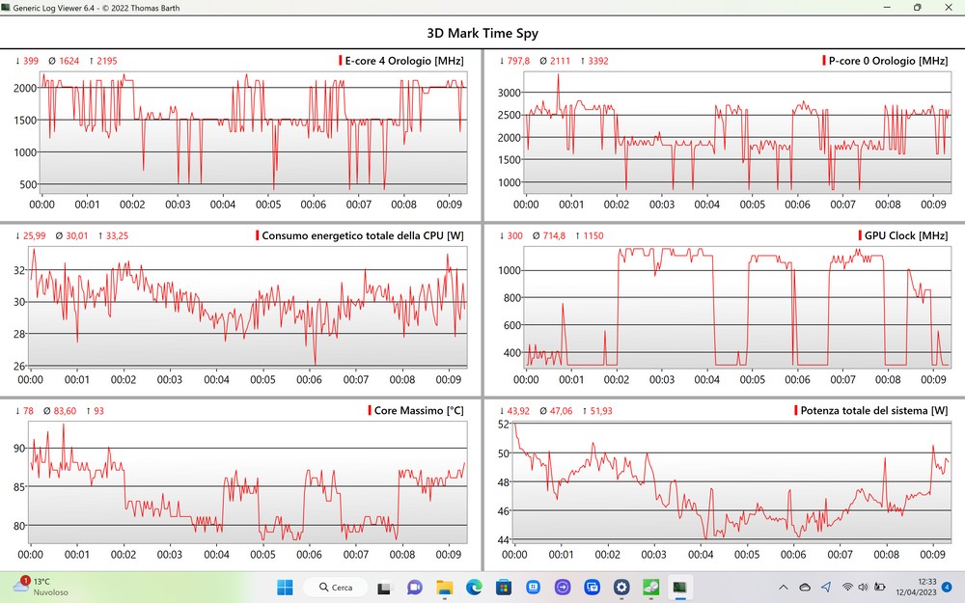Select E-core 4 Orologio [MHz] chart title
The height and width of the screenshot is (603, 965).
404,60
